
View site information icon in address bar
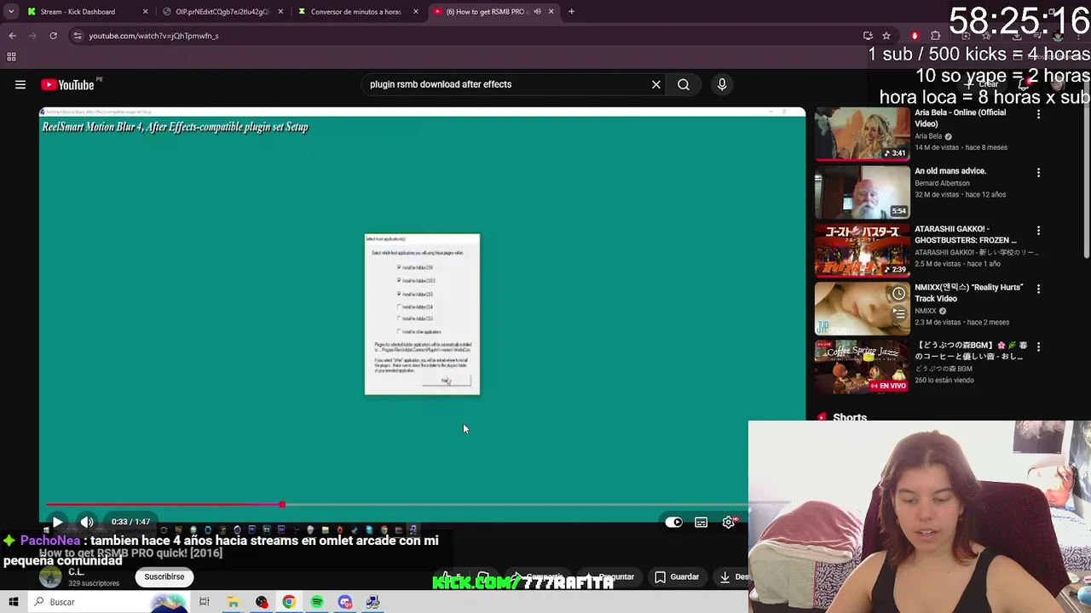click(x=78, y=36)
